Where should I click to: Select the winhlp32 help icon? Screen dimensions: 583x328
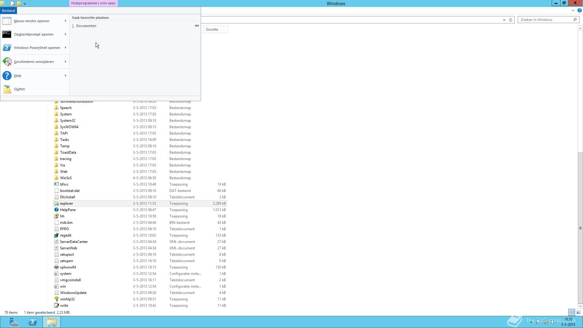coord(56,299)
